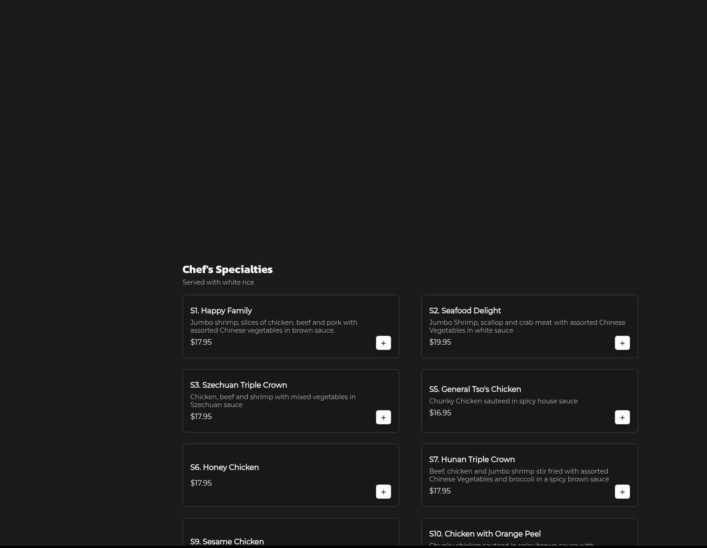The image size is (707, 548).
Task: Open the S1. Happy Family item title
Action: [x=221, y=311]
